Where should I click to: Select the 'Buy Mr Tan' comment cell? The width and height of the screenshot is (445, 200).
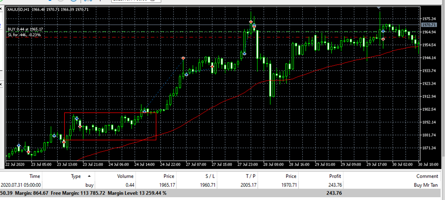pos(426,185)
